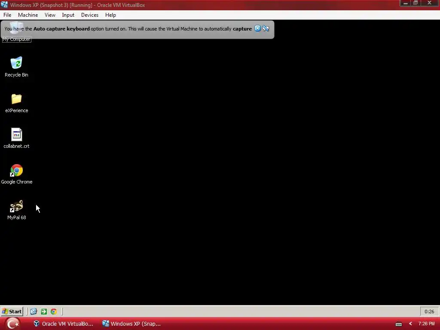Open the Machine menu
Screen dimensions: 440x330
(x=28, y=15)
